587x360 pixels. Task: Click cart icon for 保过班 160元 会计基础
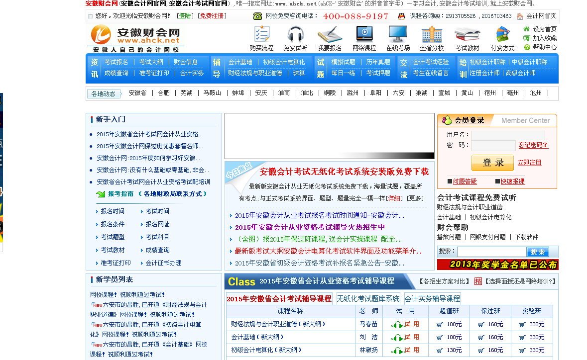[480, 338]
